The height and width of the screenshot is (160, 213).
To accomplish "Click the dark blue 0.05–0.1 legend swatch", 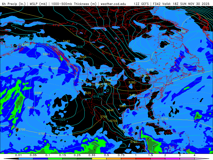I will coord(40,159).
